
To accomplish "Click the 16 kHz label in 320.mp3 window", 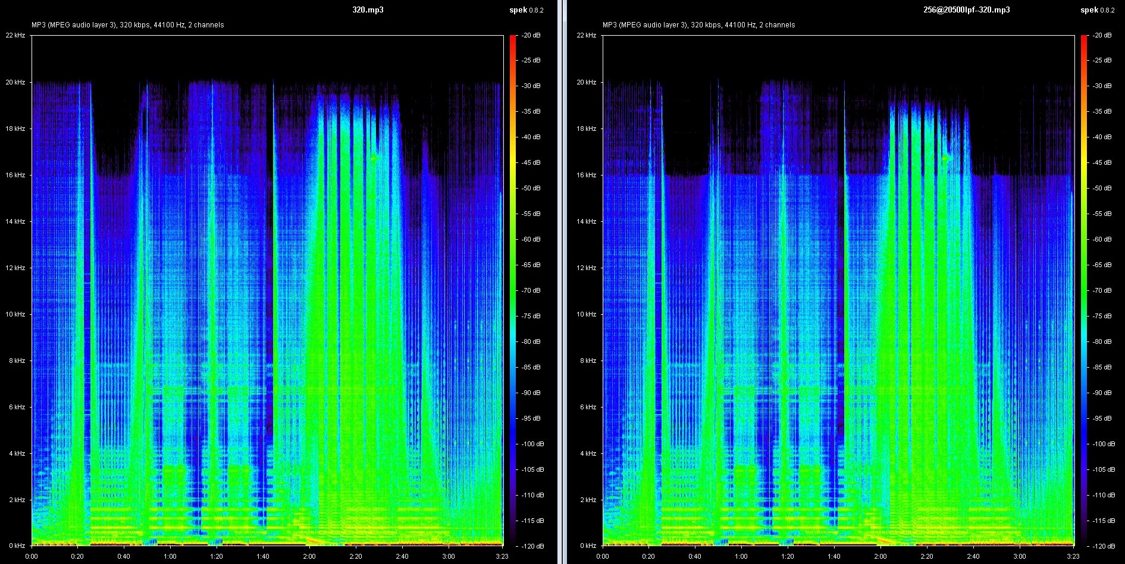I will click(15, 175).
